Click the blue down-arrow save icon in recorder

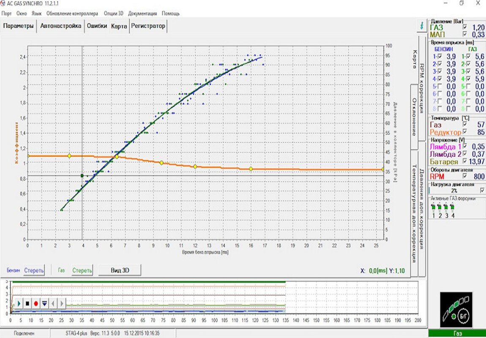click(44, 303)
